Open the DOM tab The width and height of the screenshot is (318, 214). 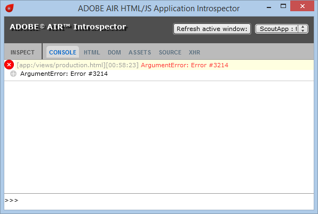(114, 52)
